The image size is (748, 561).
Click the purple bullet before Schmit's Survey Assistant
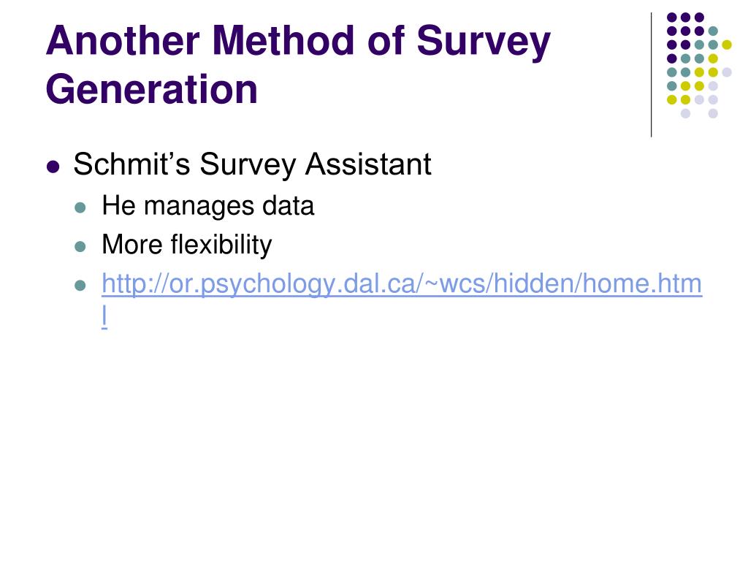pos(53,167)
